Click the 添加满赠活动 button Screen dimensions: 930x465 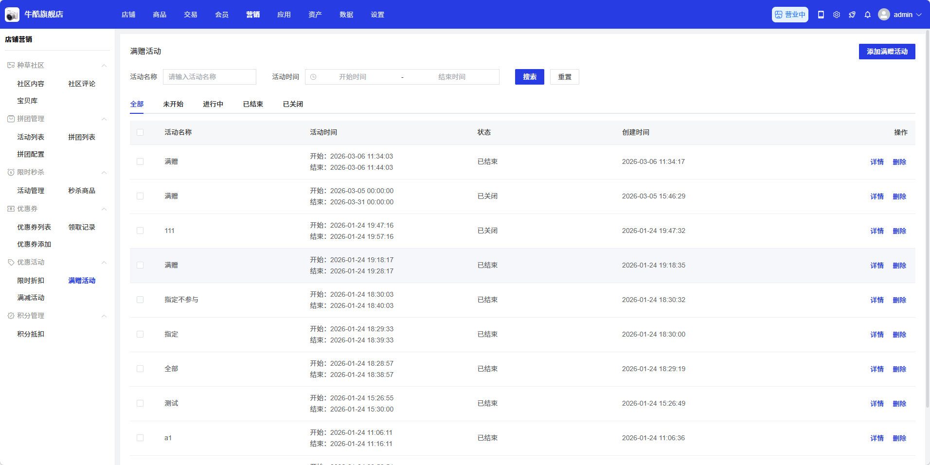click(x=887, y=52)
